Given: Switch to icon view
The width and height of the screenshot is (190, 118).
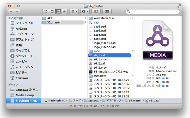Looking at the screenshot, I should (x=46, y=12).
